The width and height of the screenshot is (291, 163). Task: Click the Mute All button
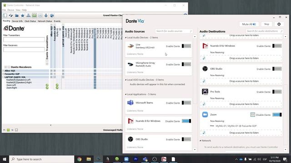pyautogui.click(x=249, y=24)
